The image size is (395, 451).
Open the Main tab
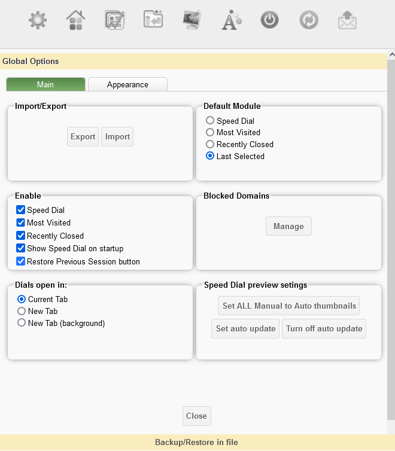coord(45,84)
